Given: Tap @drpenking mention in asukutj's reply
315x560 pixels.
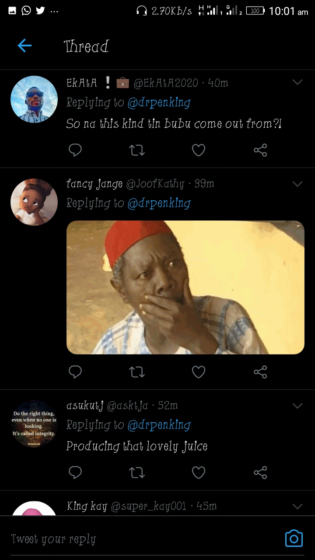Looking at the screenshot, I should point(159,425).
